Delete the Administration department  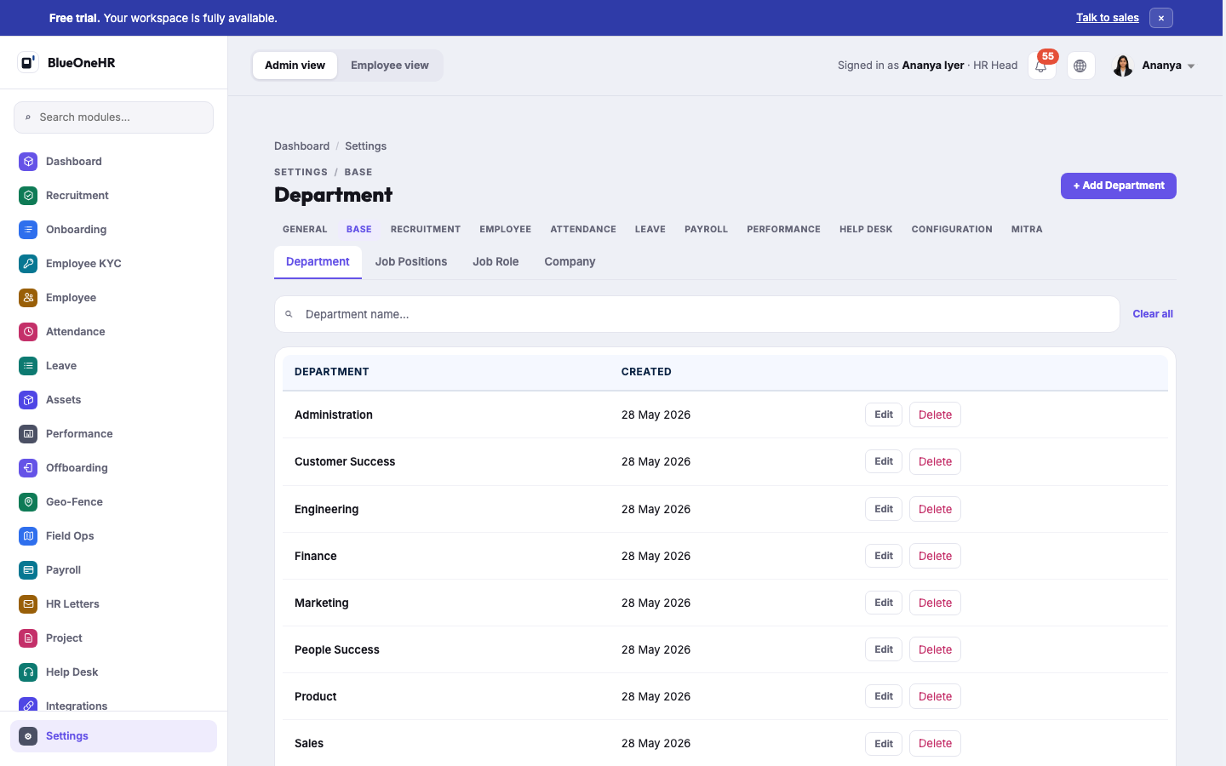[x=935, y=414]
